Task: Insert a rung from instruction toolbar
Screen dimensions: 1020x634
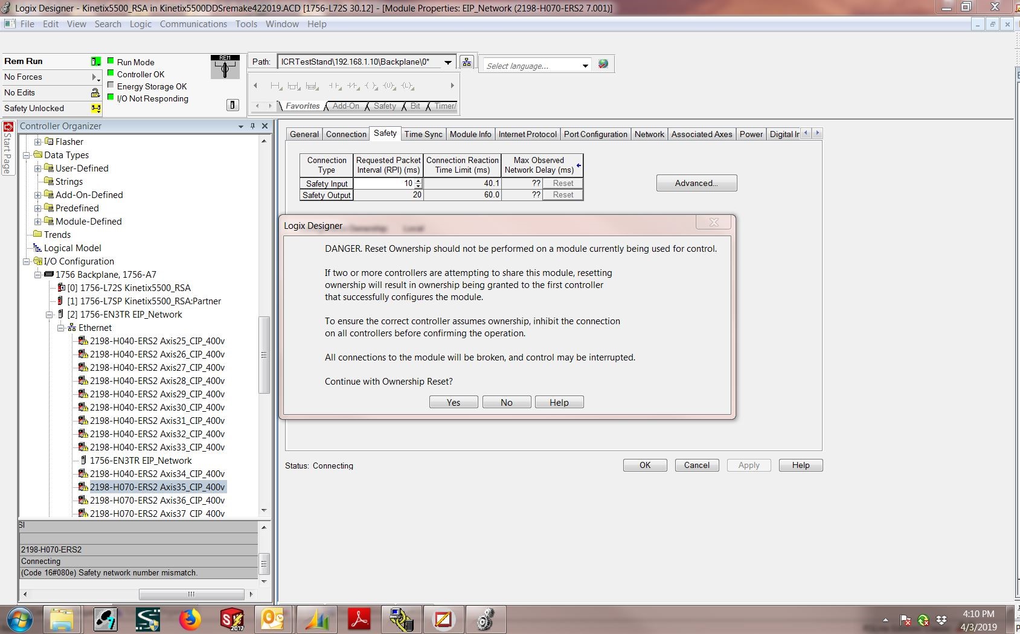Action: point(277,86)
